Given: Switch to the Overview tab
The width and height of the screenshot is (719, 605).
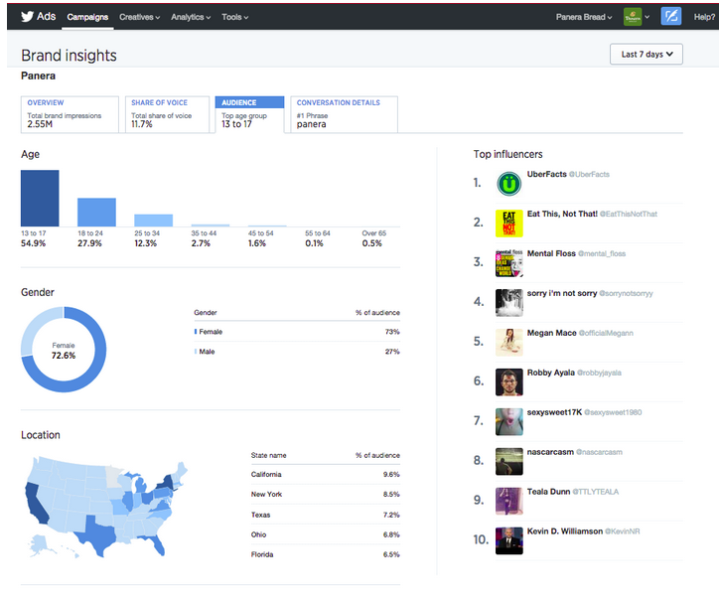Looking at the screenshot, I should (x=69, y=114).
